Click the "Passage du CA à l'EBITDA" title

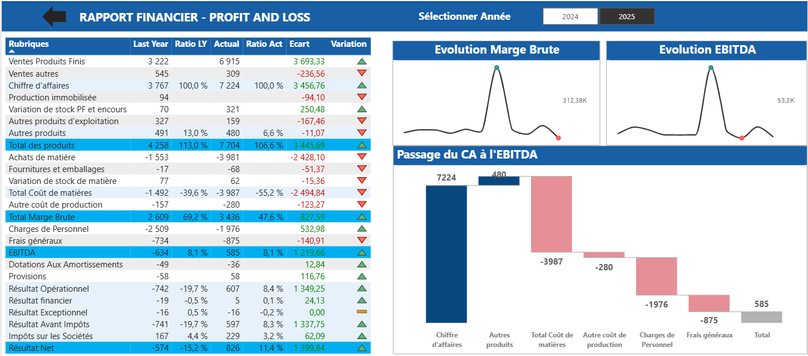[x=468, y=155]
